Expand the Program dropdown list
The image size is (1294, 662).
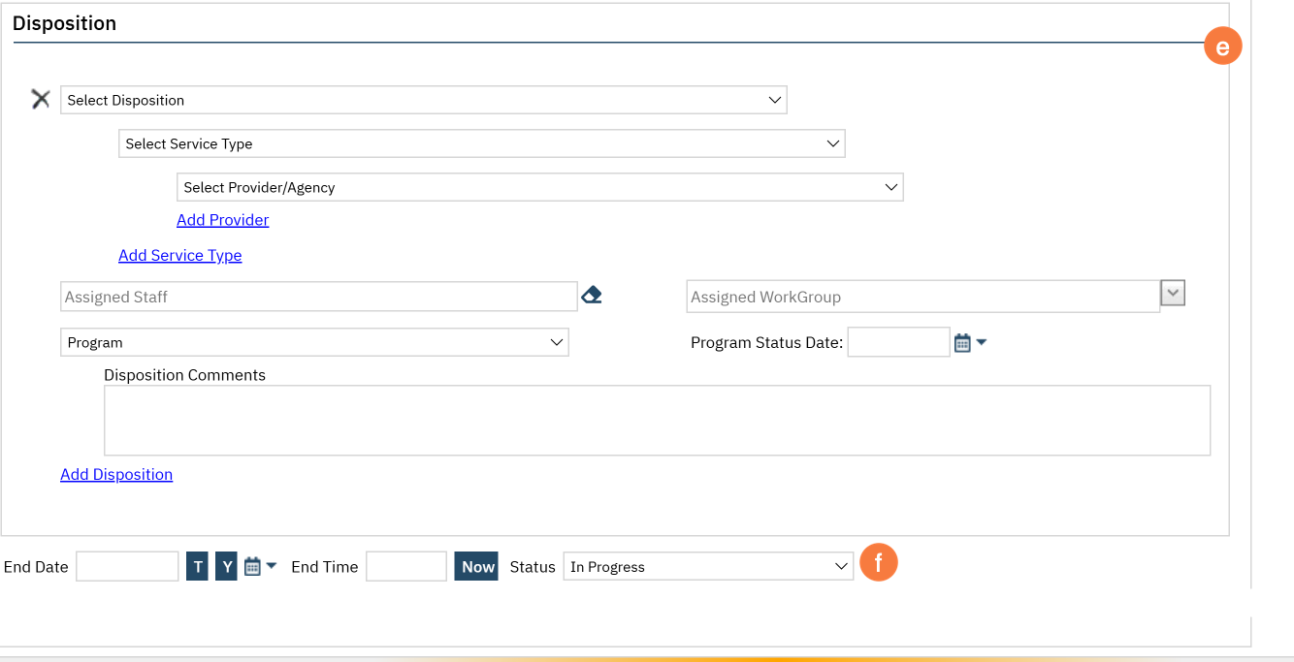click(314, 342)
